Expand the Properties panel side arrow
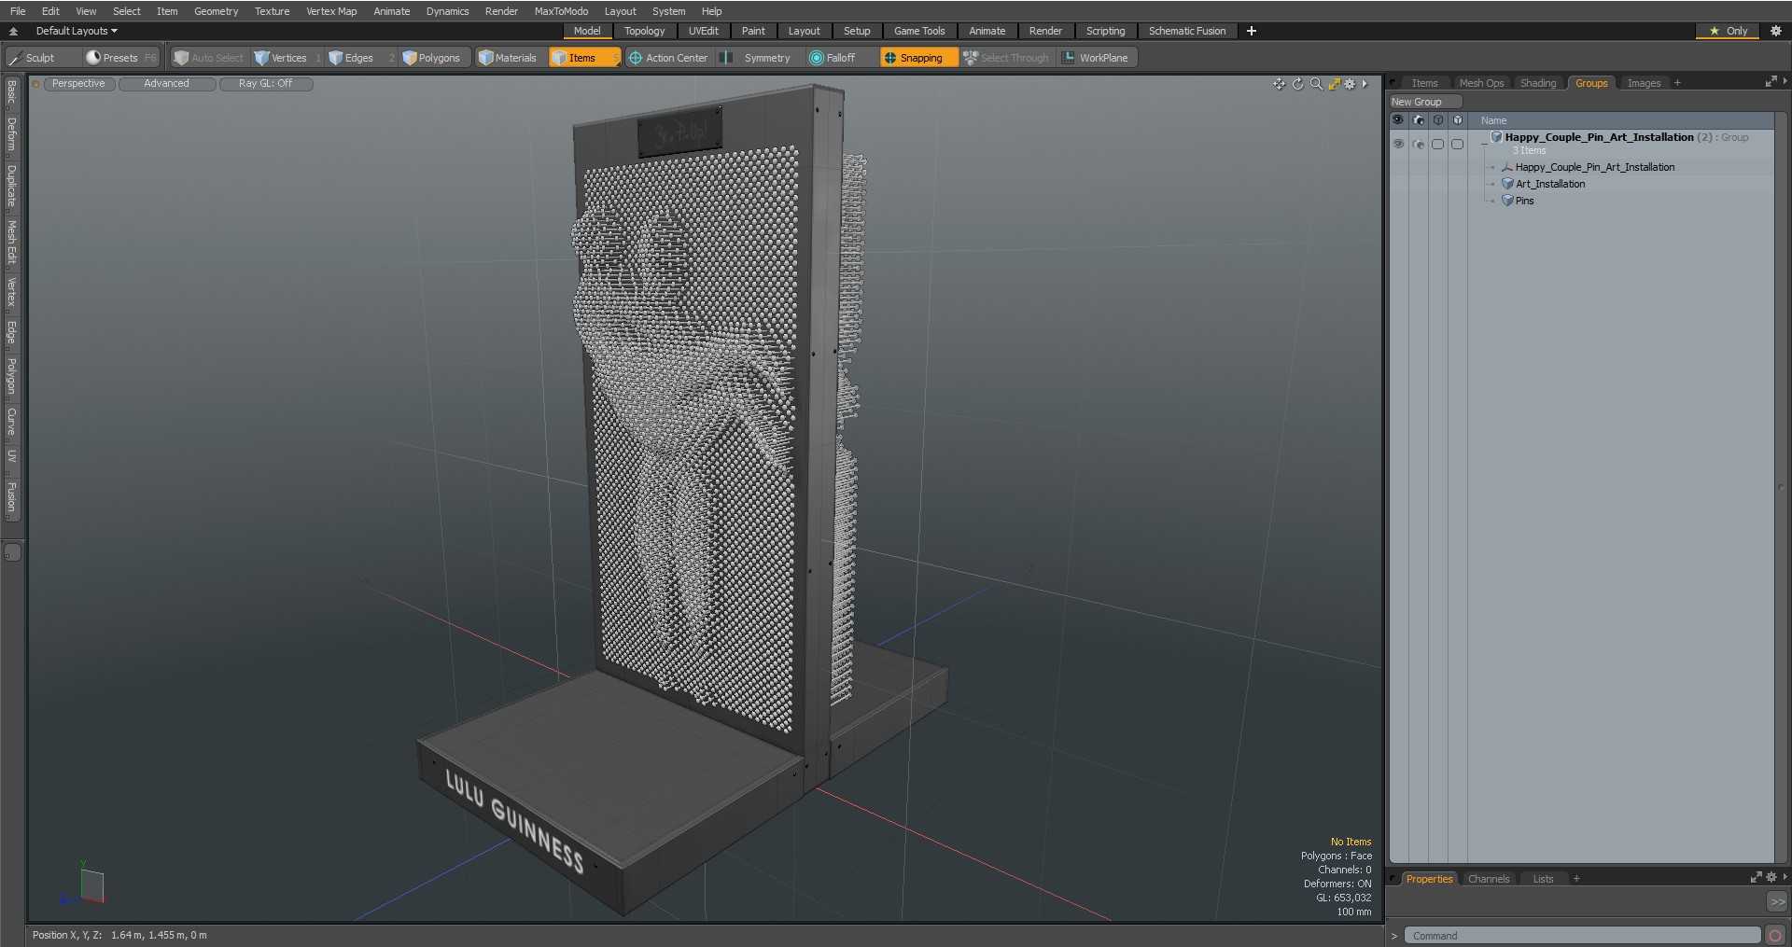Viewport: 1792px width, 947px height. 1785,877
